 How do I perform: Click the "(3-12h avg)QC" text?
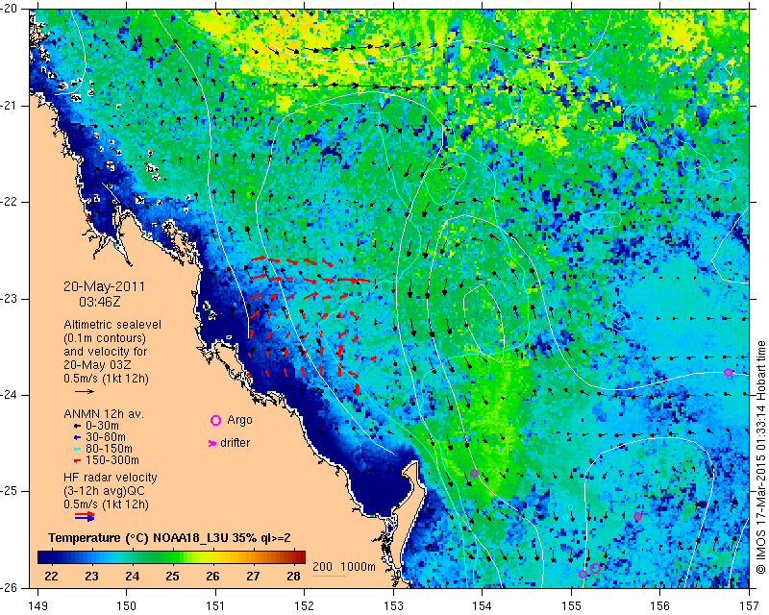point(105,491)
